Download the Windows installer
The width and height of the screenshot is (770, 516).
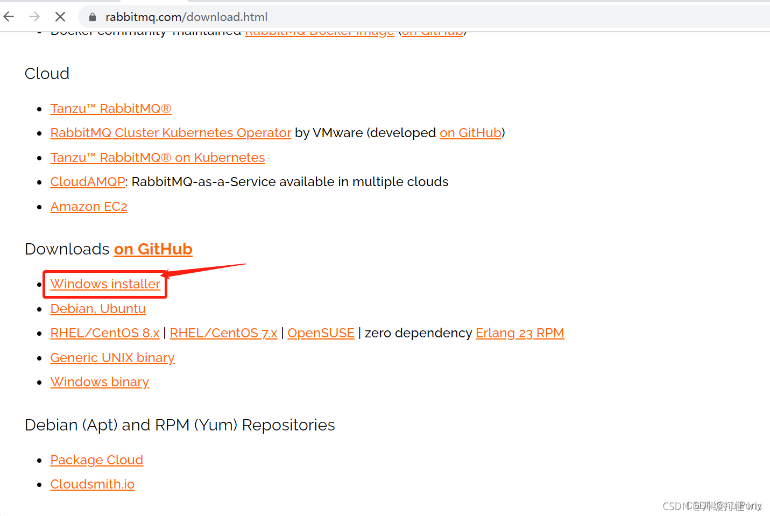pos(105,284)
